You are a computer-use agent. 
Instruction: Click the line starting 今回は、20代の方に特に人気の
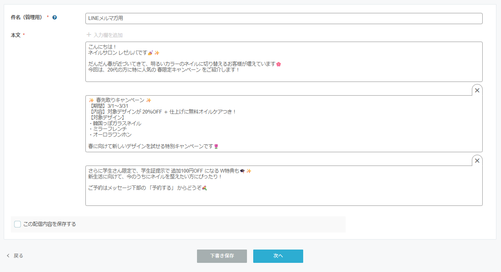point(164,70)
